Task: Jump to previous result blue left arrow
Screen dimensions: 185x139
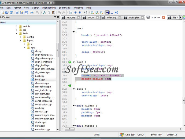Action: 75,12
